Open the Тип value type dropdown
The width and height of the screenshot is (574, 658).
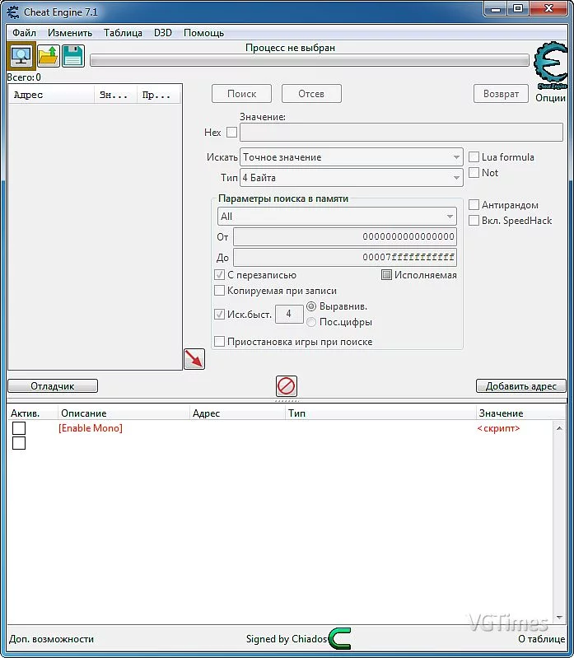tap(352, 178)
